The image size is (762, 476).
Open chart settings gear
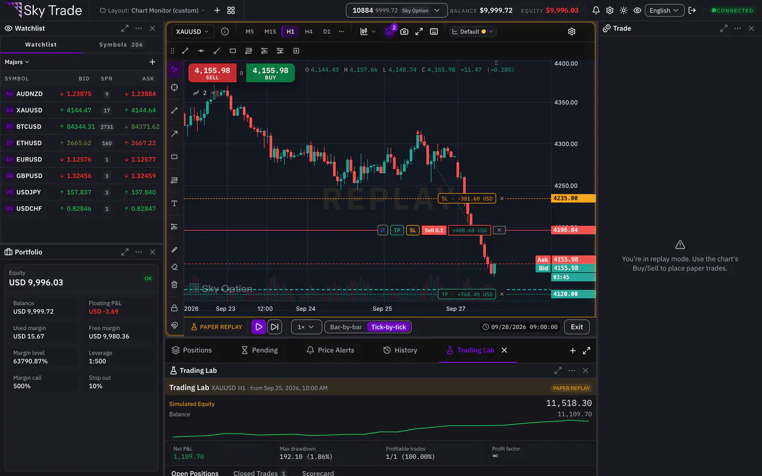pyautogui.click(x=571, y=32)
